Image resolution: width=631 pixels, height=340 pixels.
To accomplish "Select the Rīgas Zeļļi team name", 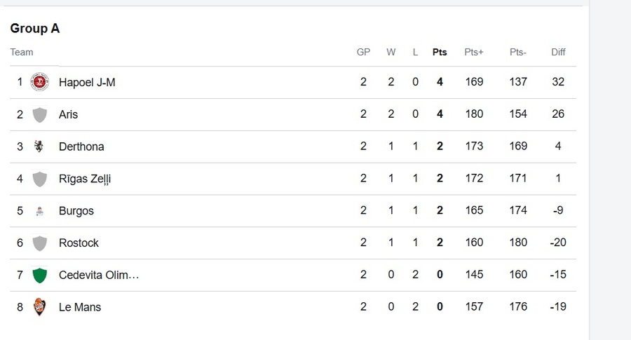I will (85, 179).
